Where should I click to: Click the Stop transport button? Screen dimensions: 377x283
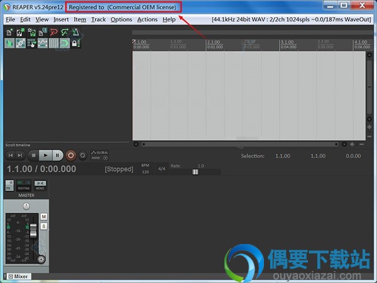[33, 155]
